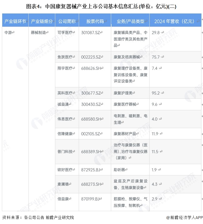The image size is (203, 224).
Task: Select the 公司简称 column header
Action: 67,21
